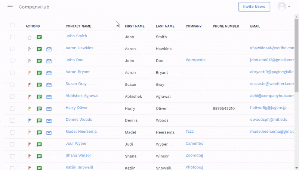Tick the checkbox beside Judi Wyper
This screenshot has width=299, height=170.
[x=12, y=144]
